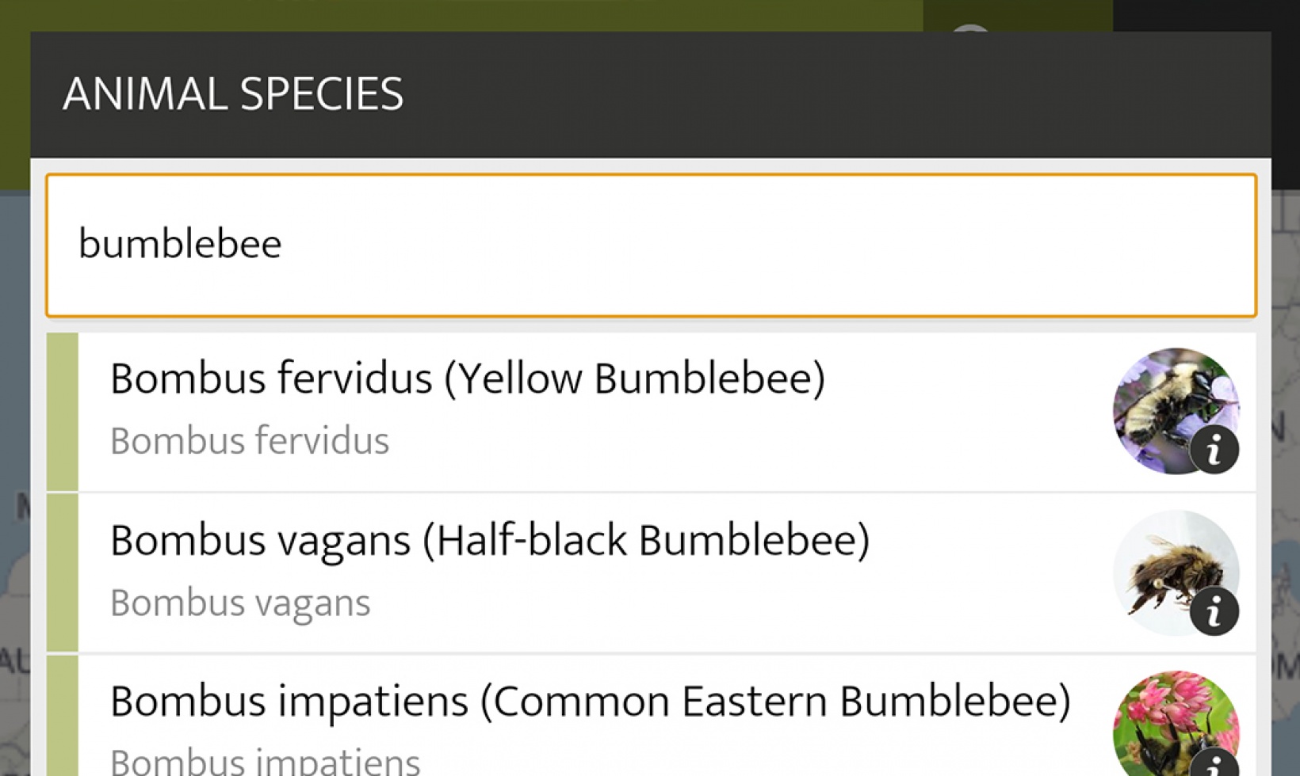Click green color bar beside Bombus impatiens
The image size is (1300, 776).
coord(63,717)
